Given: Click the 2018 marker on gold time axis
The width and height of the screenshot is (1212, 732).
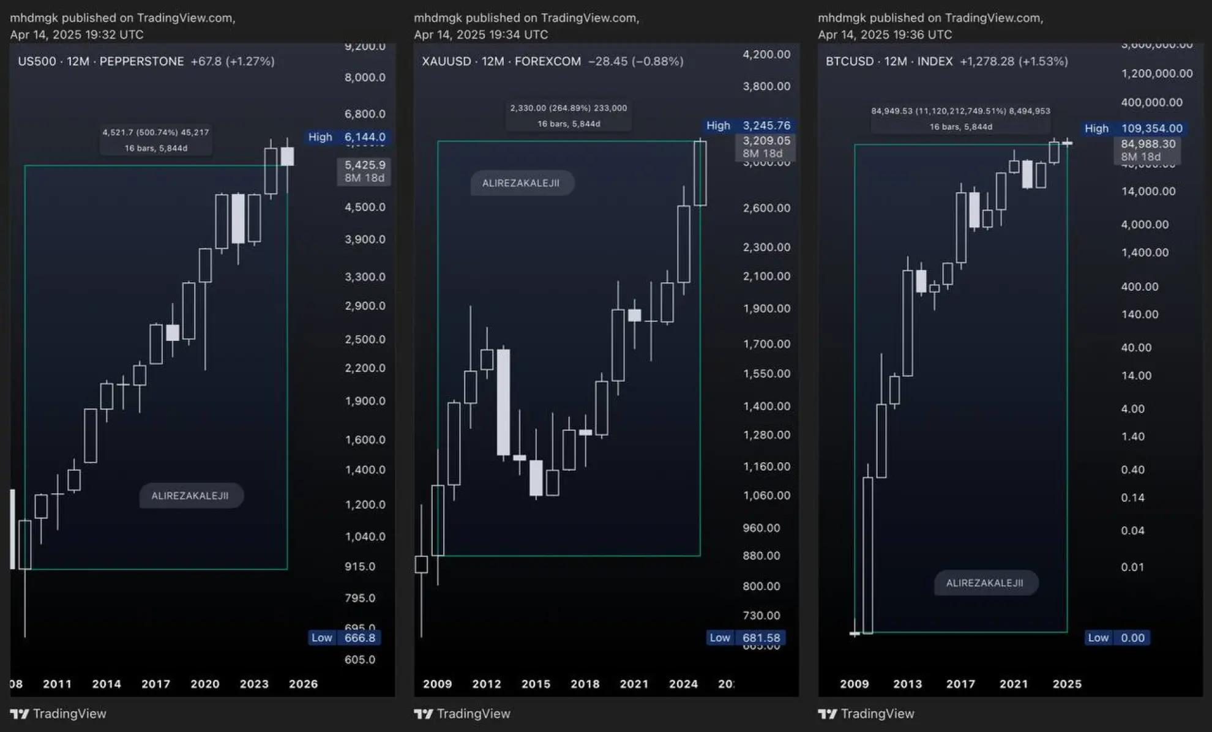Looking at the screenshot, I should point(585,684).
